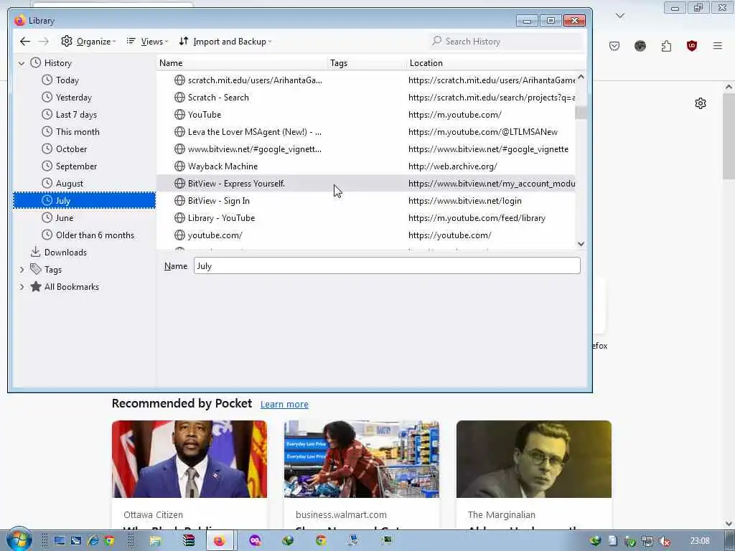Select the Library - YouTube row

point(365,218)
